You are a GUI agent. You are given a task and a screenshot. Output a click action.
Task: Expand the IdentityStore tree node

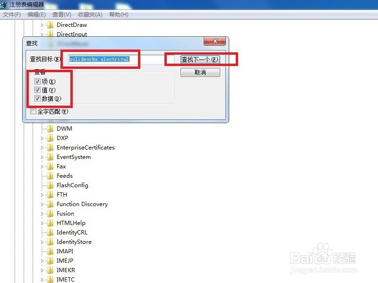(x=42, y=242)
